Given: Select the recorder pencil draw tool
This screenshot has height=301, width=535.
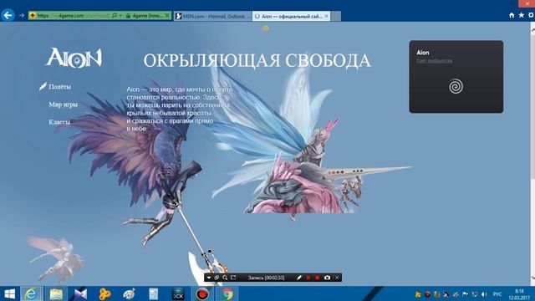Looking at the screenshot, I should click(299, 278).
